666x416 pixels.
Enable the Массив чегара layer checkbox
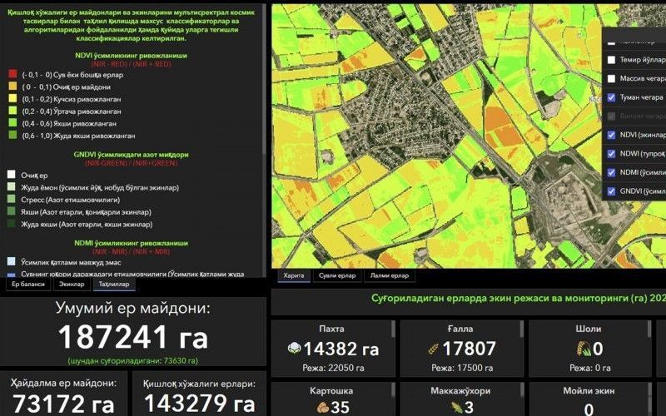click(611, 78)
